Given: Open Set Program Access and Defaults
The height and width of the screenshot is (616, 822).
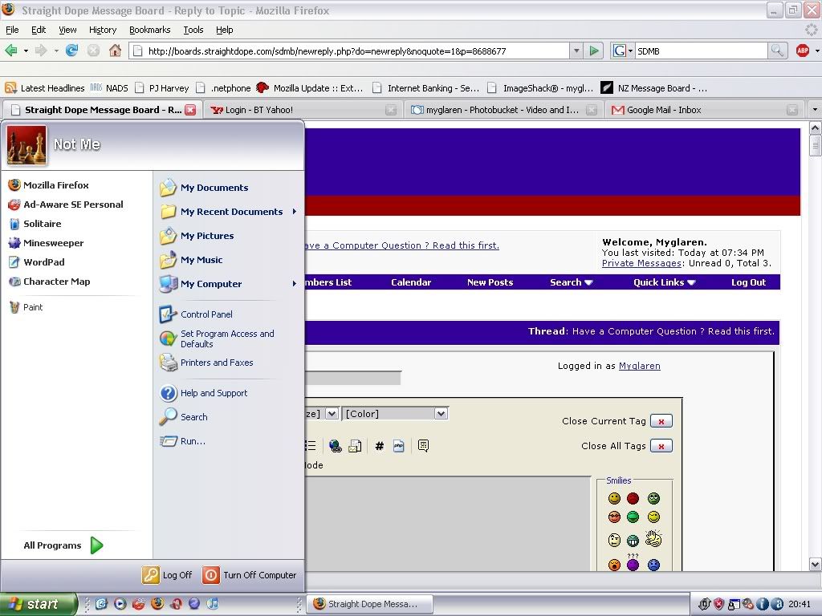Looking at the screenshot, I should tap(217, 338).
